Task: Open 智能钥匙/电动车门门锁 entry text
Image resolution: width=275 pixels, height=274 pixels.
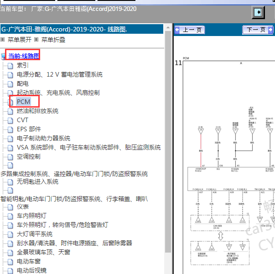Action: click(x=74, y=199)
